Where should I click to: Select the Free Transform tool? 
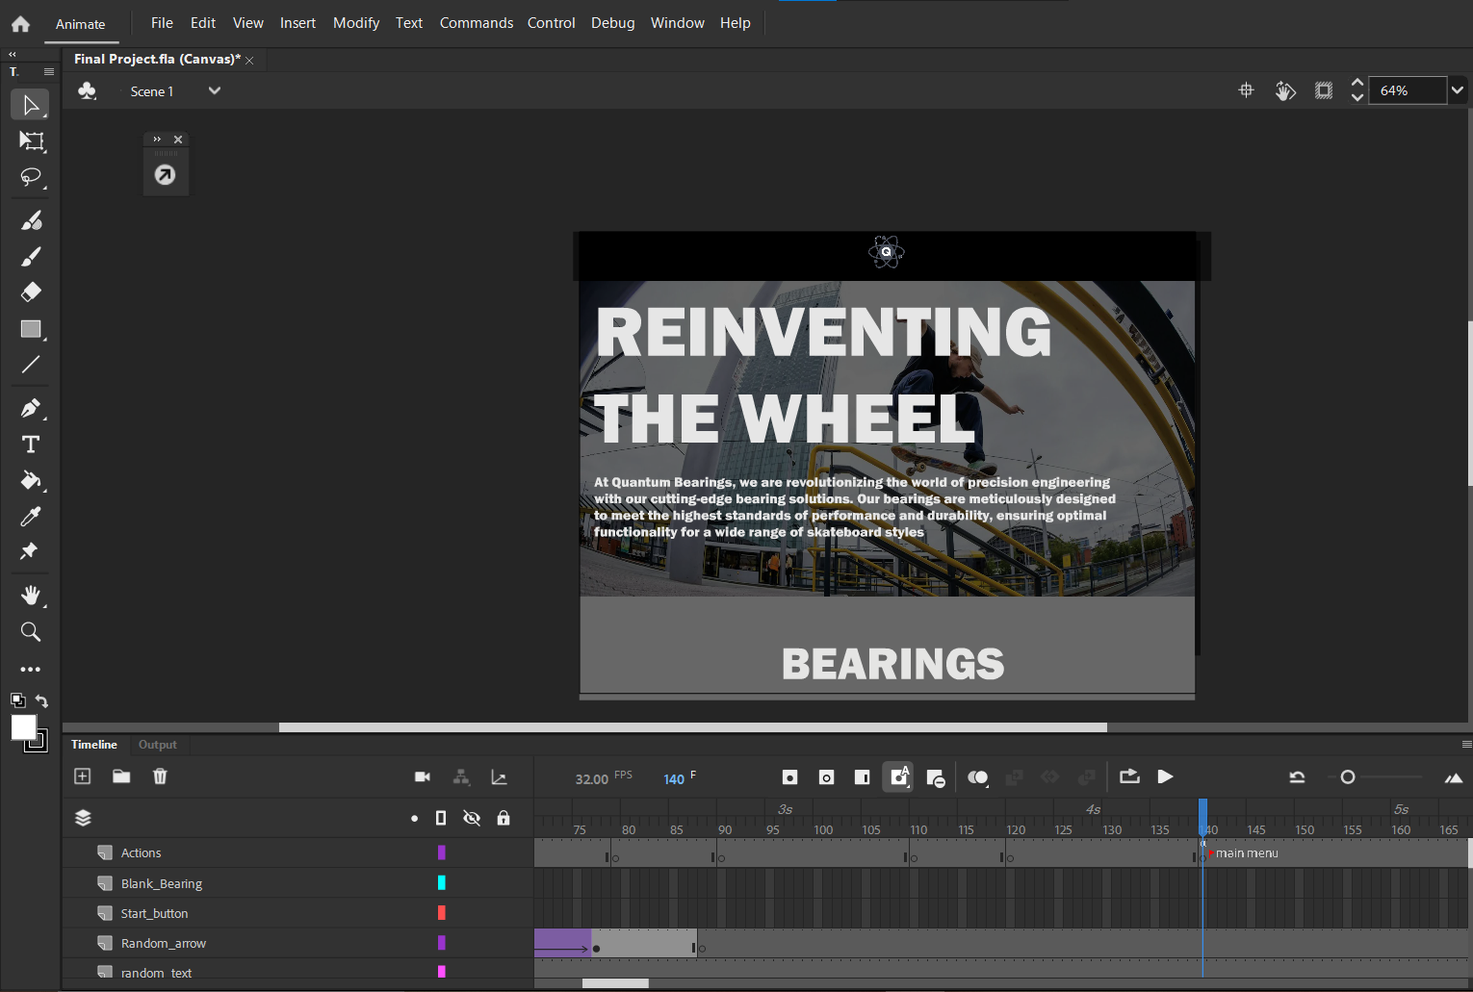[x=31, y=141]
